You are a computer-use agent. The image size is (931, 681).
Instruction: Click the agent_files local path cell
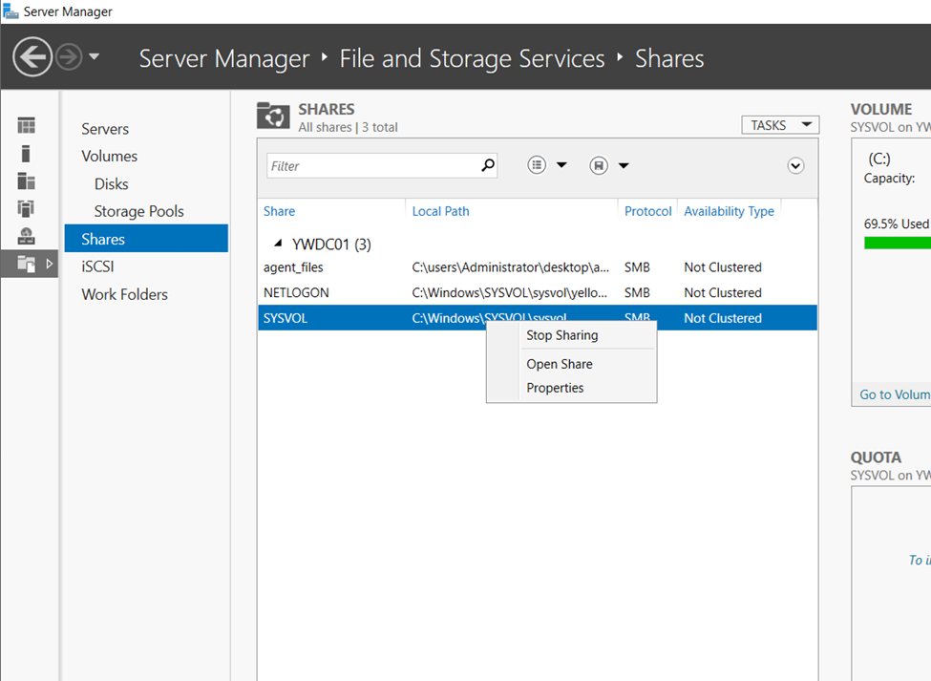tap(511, 267)
